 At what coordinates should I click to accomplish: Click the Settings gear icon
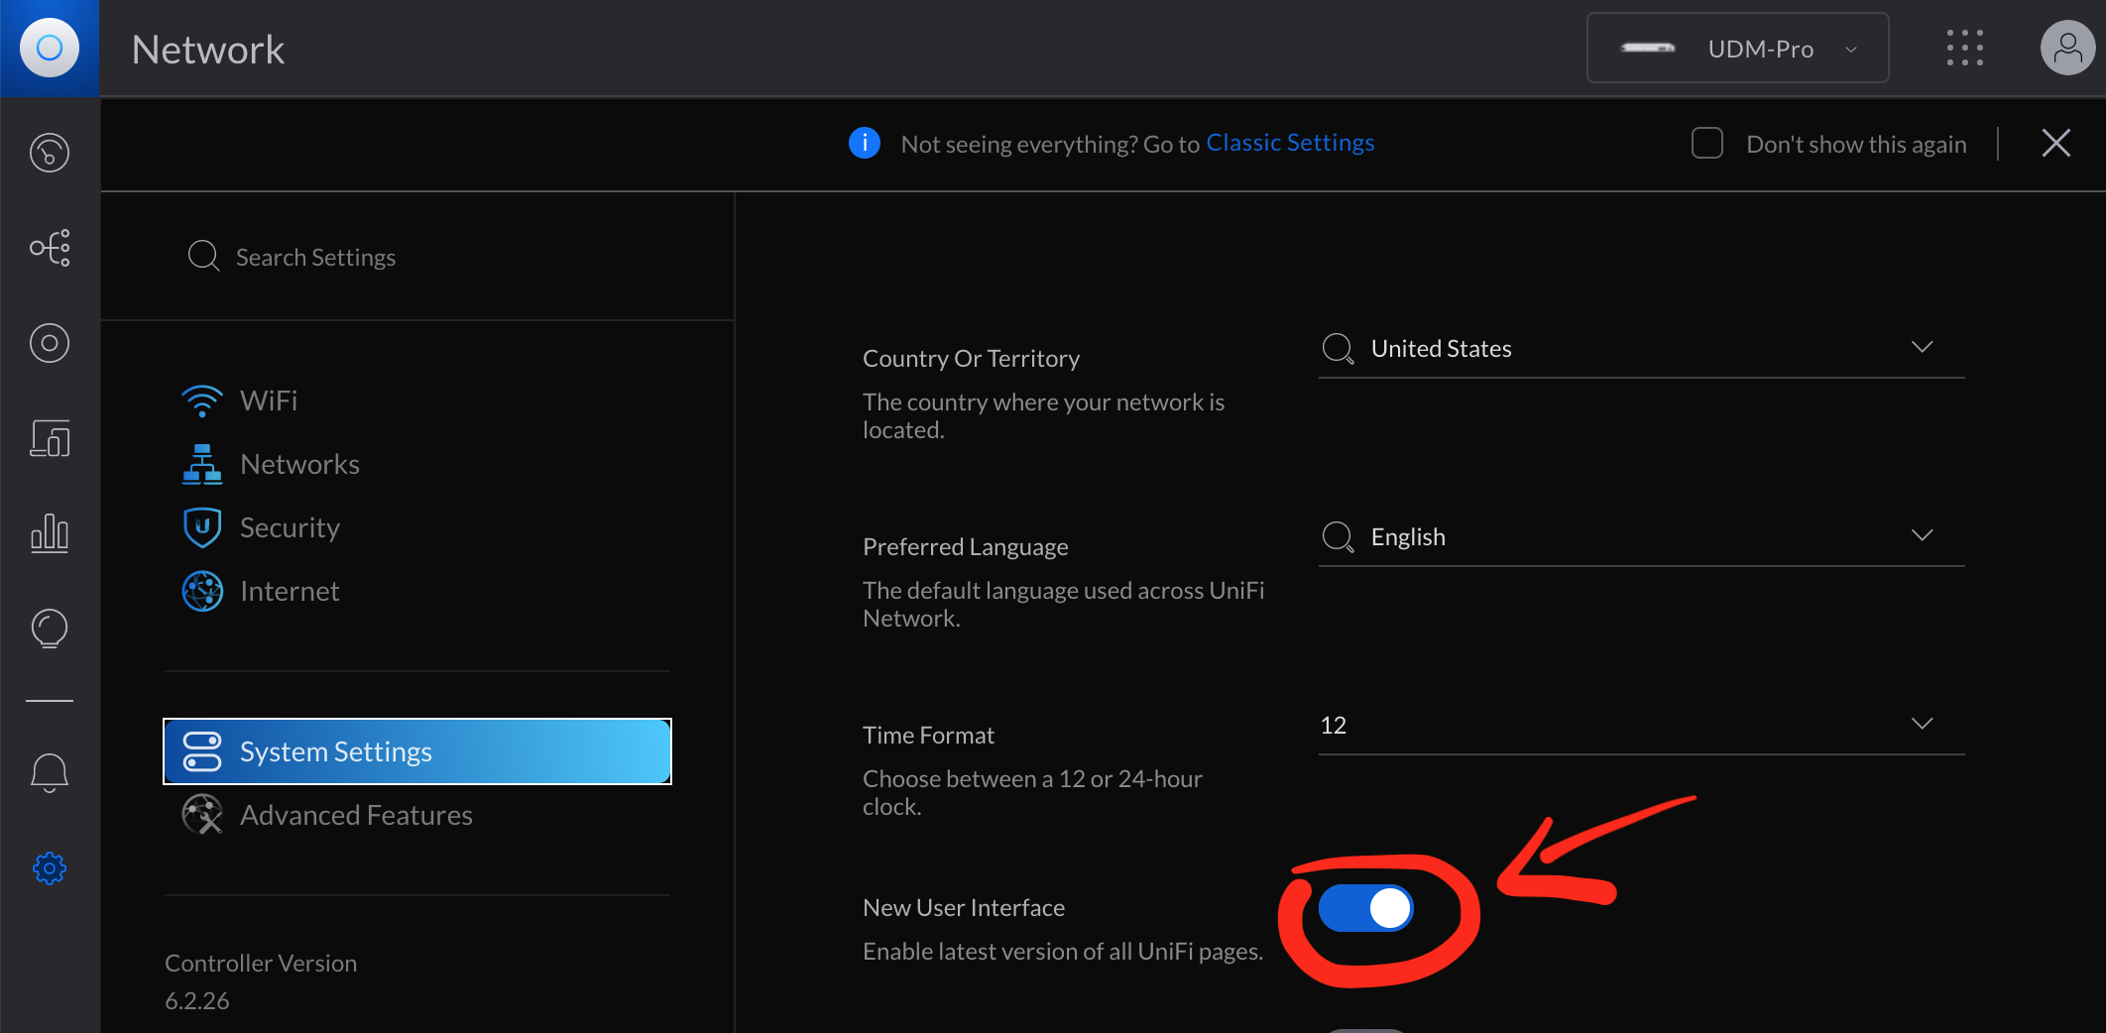point(50,868)
